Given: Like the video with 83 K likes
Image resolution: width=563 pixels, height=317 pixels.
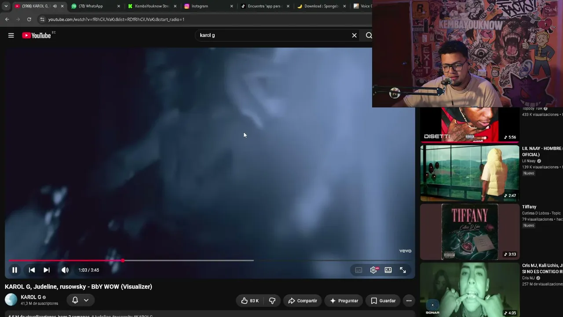Looking at the screenshot, I should click(x=249, y=301).
